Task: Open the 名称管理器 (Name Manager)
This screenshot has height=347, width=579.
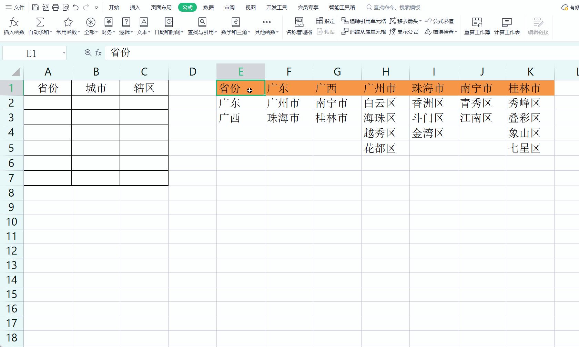Action: click(299, 26)
